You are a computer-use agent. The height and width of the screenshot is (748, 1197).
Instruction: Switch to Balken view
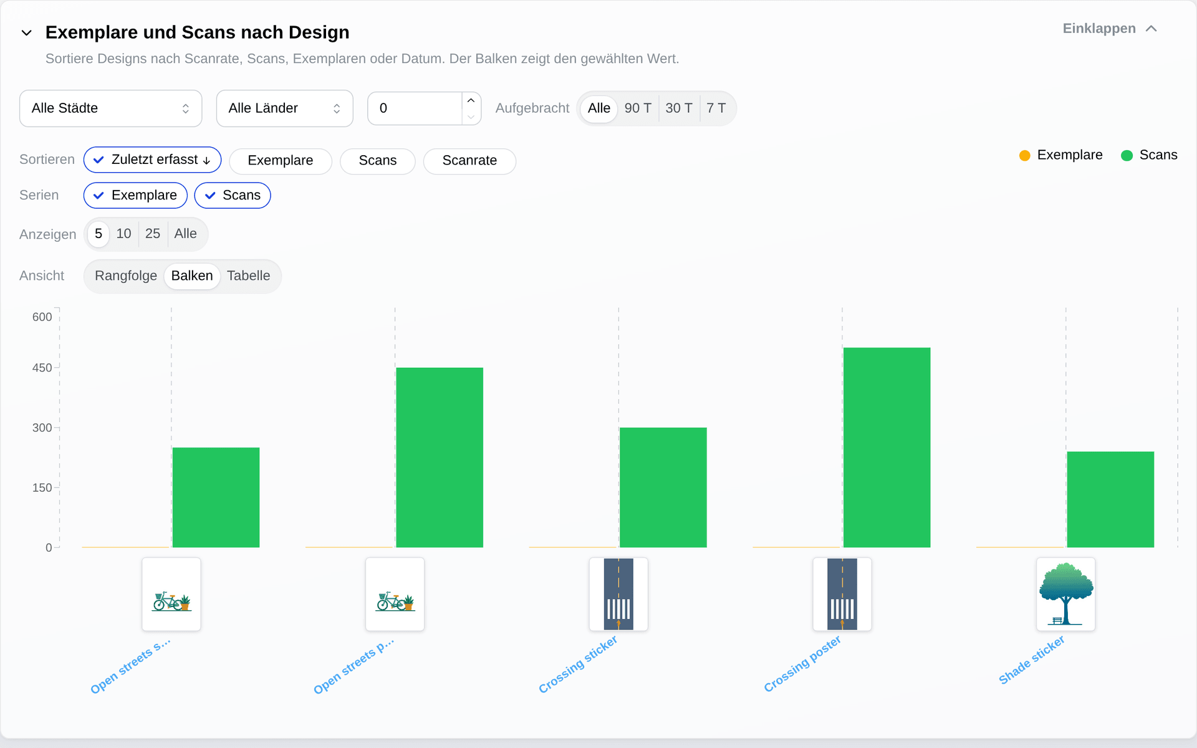click(x=192, y=276)
